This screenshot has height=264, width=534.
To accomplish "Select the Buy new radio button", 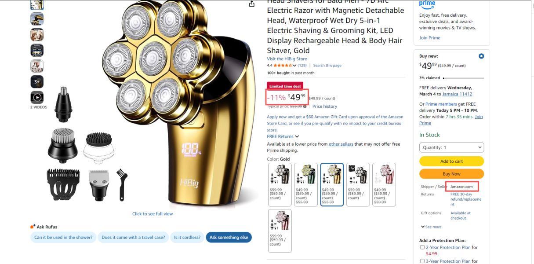I will tap(481, 56).
